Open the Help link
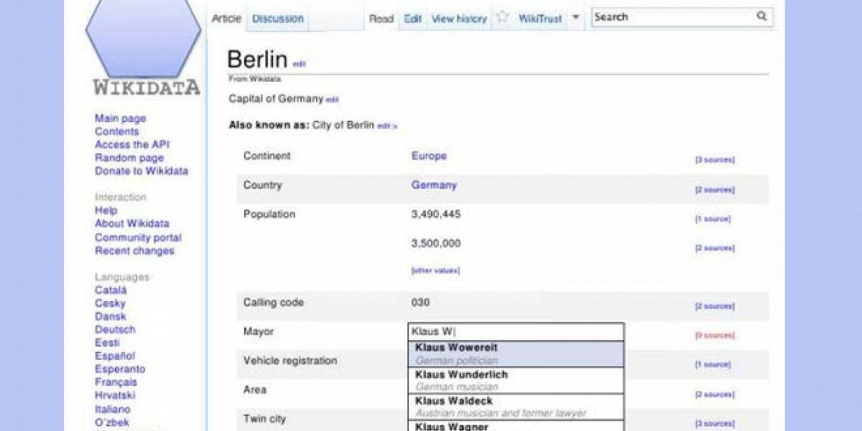 pyautogui.click(x=106, y=210)
